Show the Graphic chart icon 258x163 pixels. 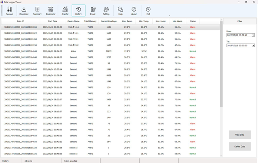pyautogui.click(x=65, y=11)
